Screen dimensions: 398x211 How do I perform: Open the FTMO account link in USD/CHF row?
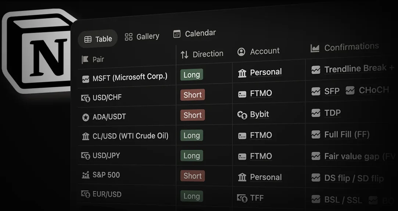click(x=261, y=94)
